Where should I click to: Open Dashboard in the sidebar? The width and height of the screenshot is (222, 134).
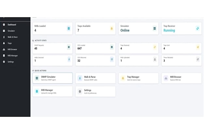pos(12,25)
